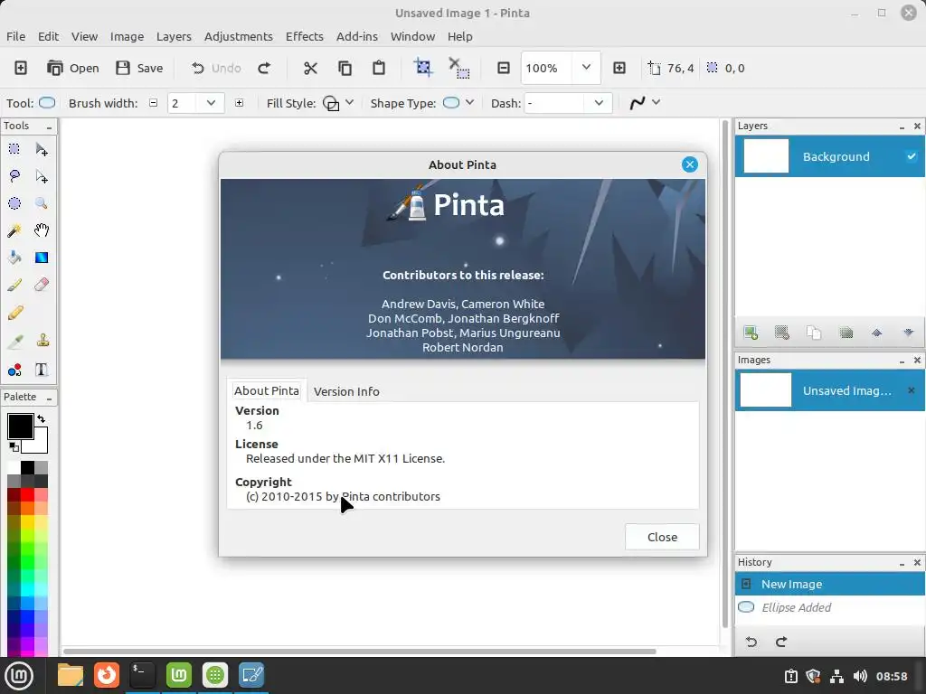Select the Gradient tool
Screen dimensions: 926x694
(x=42, y=258)
